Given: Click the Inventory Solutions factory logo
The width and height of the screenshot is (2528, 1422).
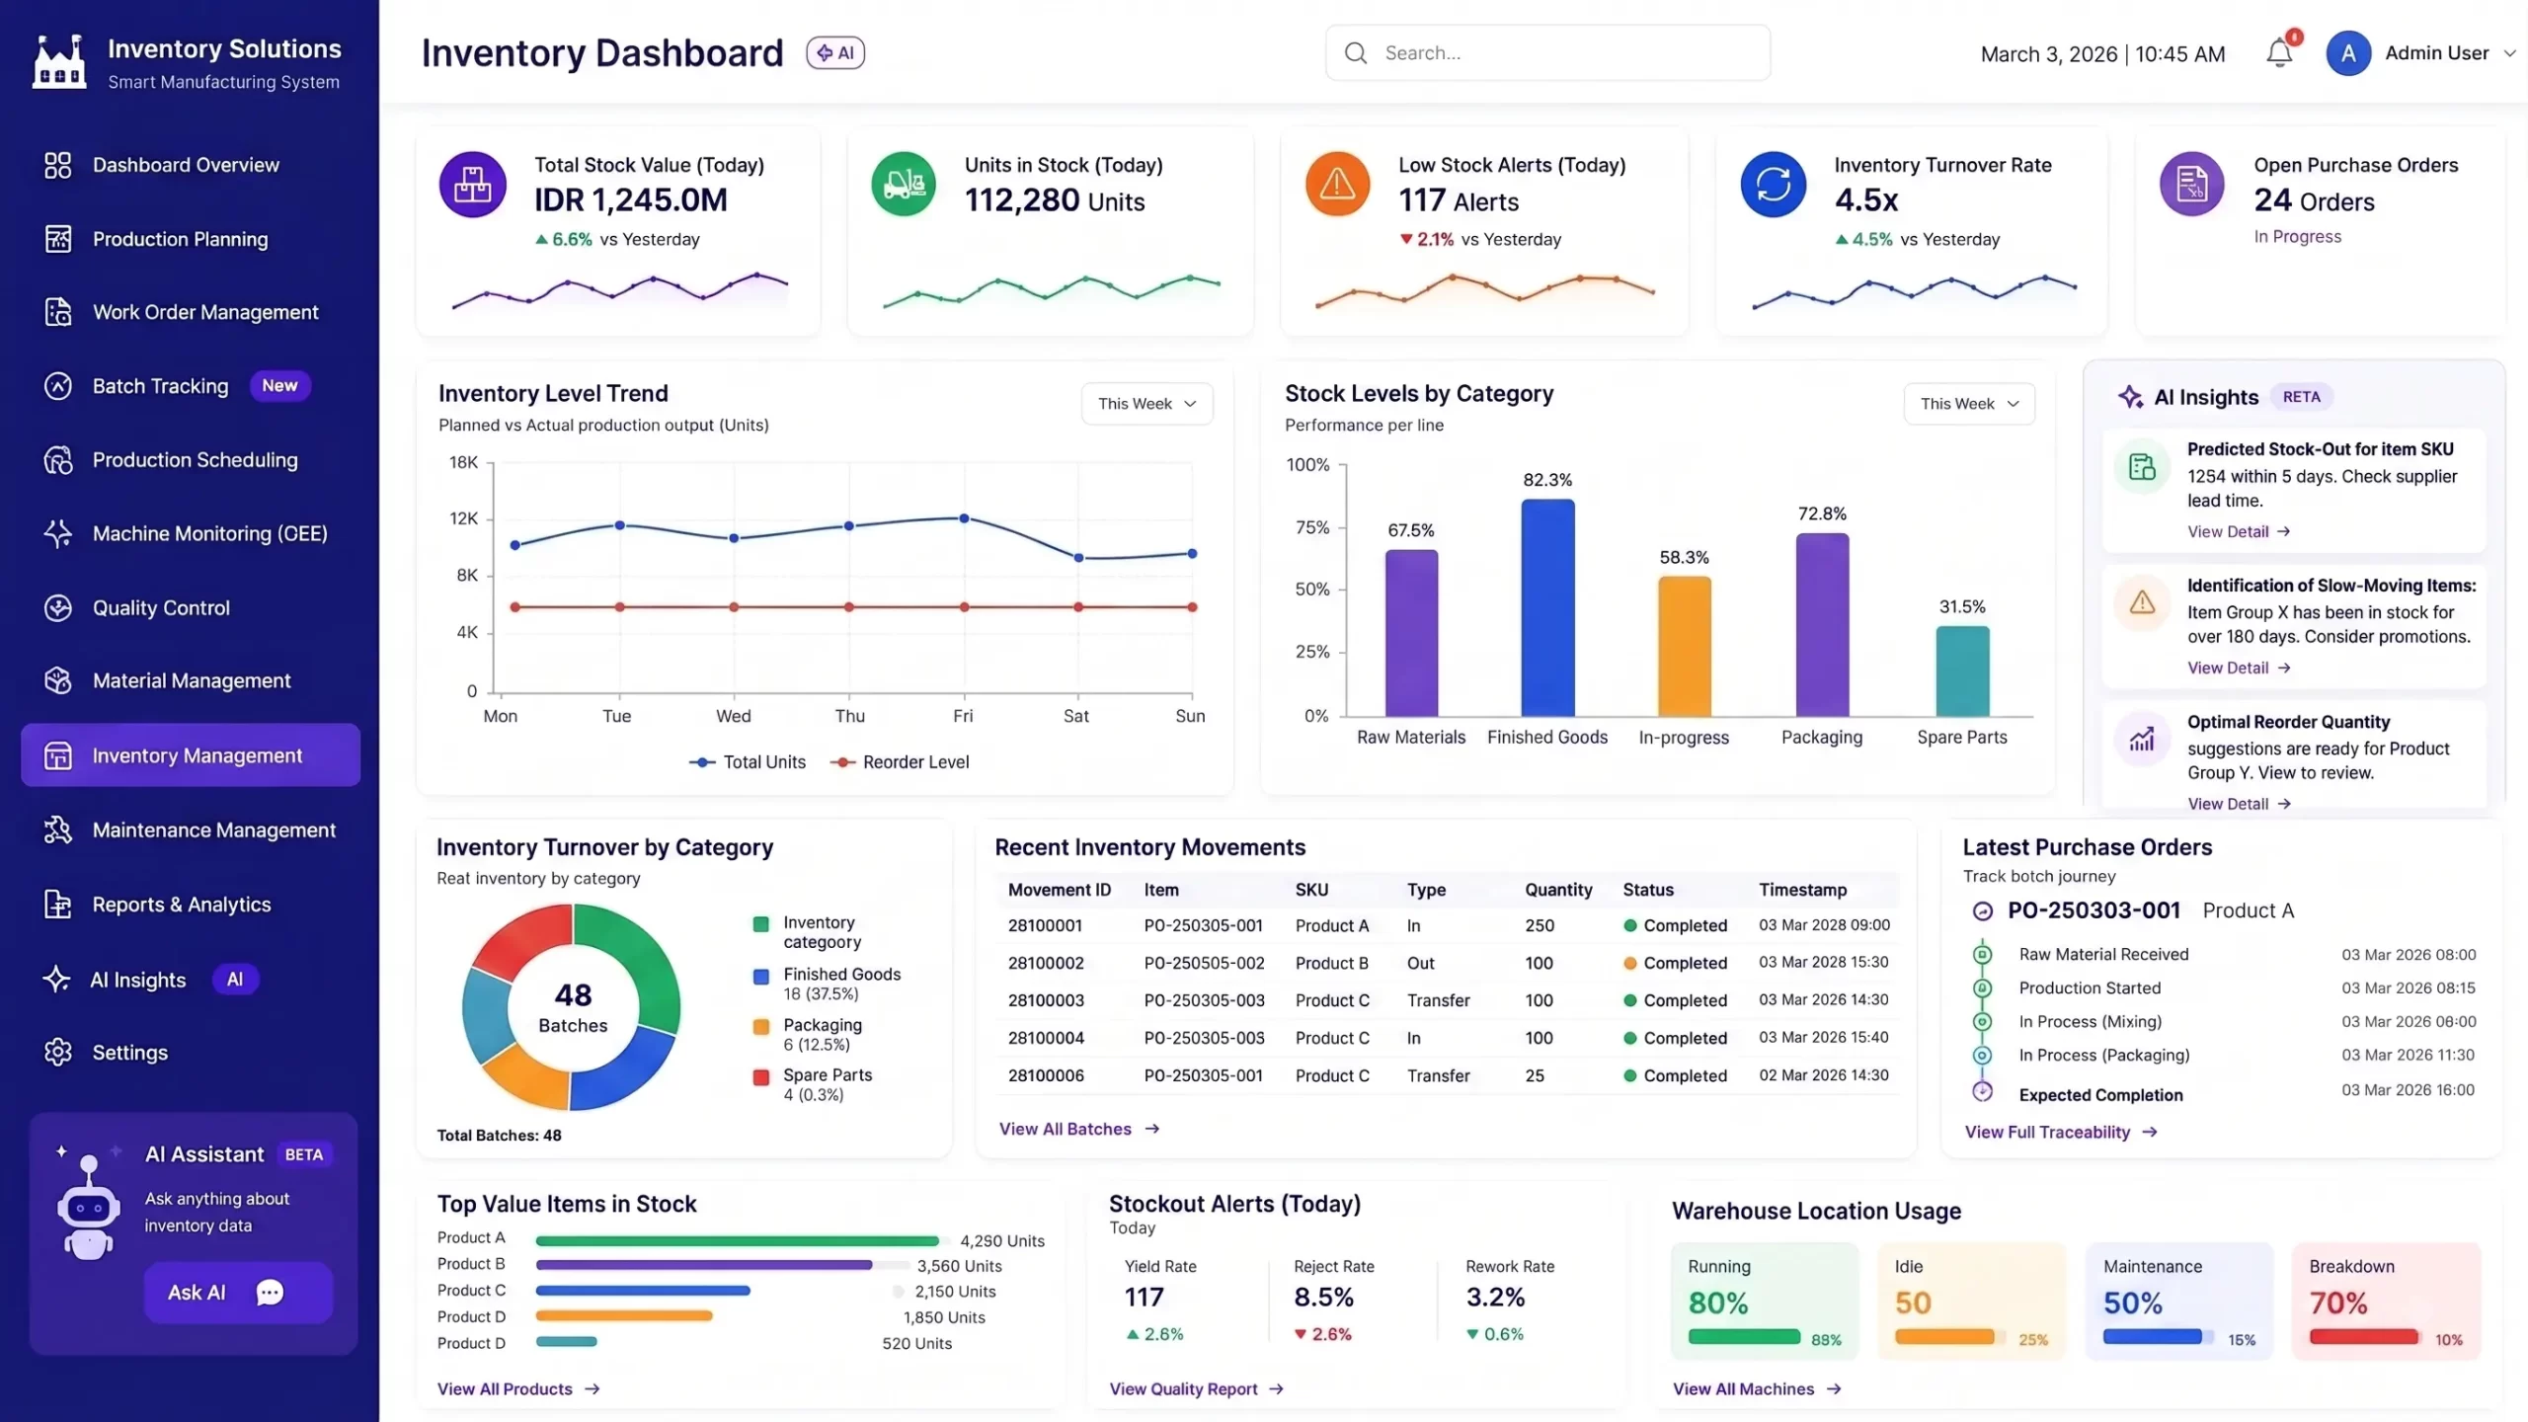Looking at the screenshot, I should [x=59, y=62].
